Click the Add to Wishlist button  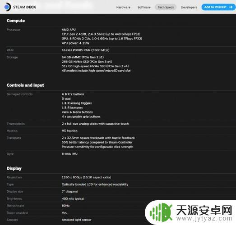pos(218,7)
